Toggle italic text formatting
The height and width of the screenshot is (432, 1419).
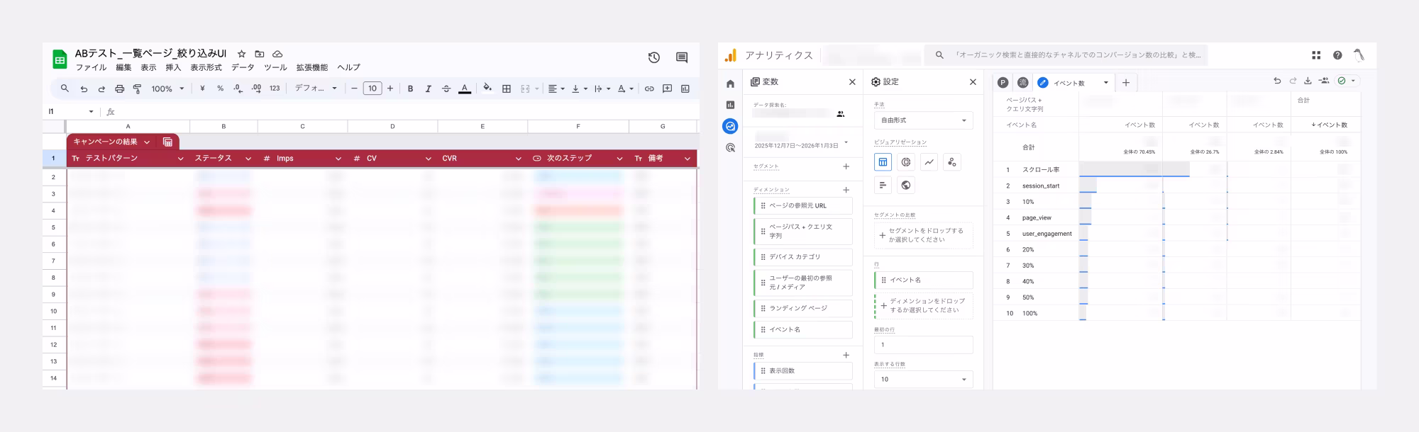tap(428, 89)
